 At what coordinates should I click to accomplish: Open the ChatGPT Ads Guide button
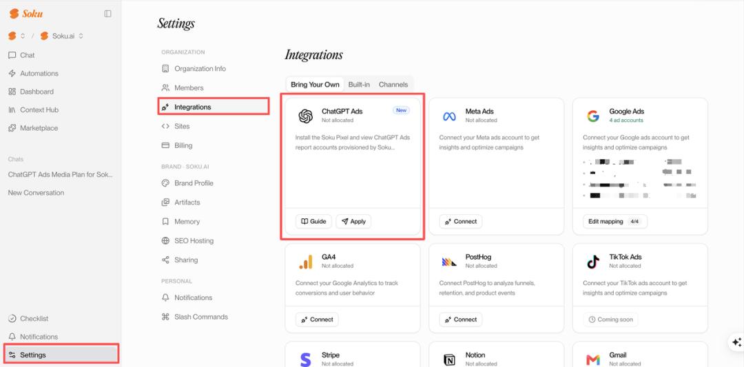[313, 222]
